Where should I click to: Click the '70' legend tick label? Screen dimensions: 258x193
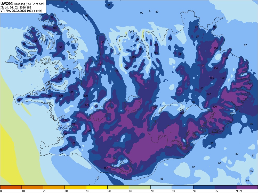pos(152,191)
